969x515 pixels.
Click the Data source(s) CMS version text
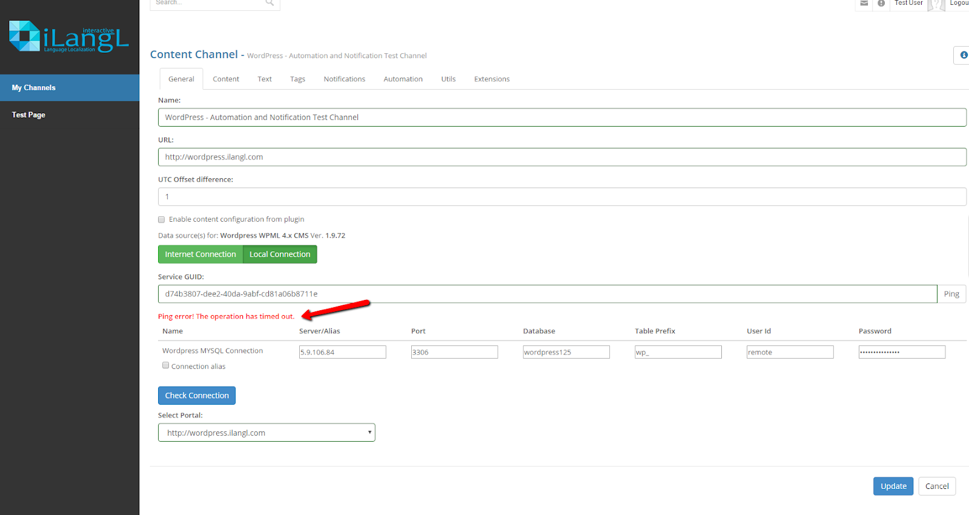pos(251,236)
